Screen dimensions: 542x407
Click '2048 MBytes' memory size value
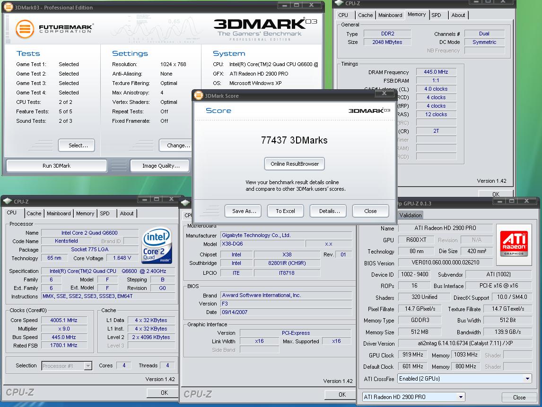(387, 42)
